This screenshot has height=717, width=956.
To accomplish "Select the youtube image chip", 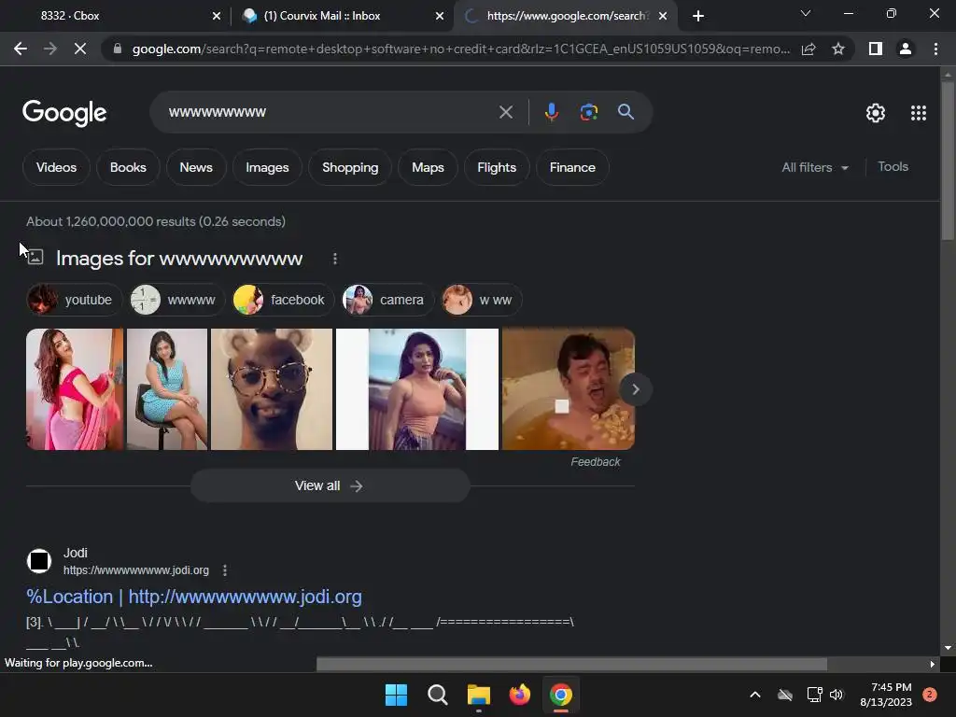I will [74, 300].
